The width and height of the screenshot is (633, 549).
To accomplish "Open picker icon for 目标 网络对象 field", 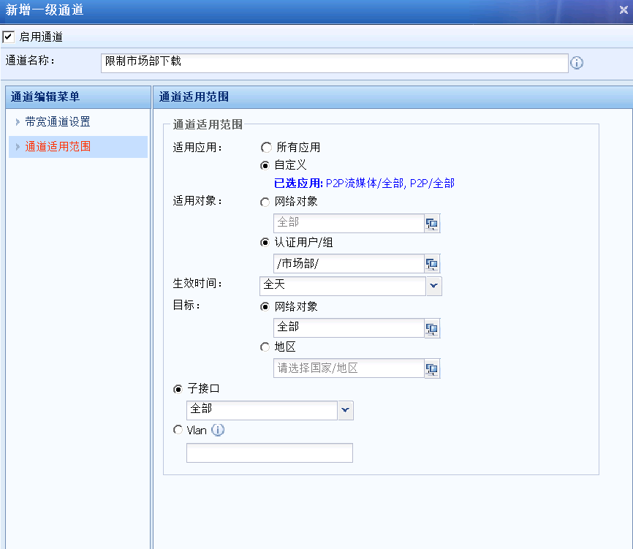I will [x=432, y=328].
